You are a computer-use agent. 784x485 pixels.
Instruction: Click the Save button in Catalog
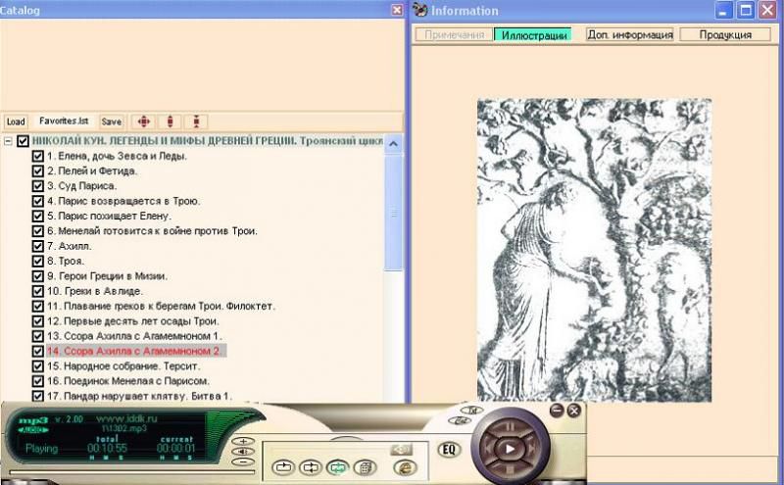tap(112, 121)
